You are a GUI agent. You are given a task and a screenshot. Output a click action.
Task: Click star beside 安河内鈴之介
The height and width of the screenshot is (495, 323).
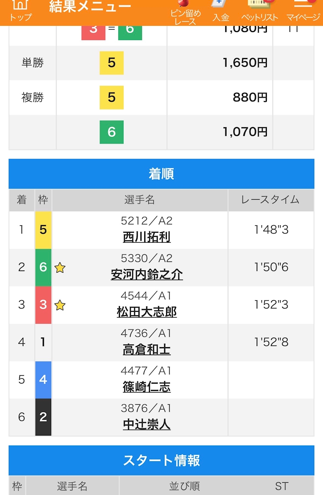(x=60, y=268)
